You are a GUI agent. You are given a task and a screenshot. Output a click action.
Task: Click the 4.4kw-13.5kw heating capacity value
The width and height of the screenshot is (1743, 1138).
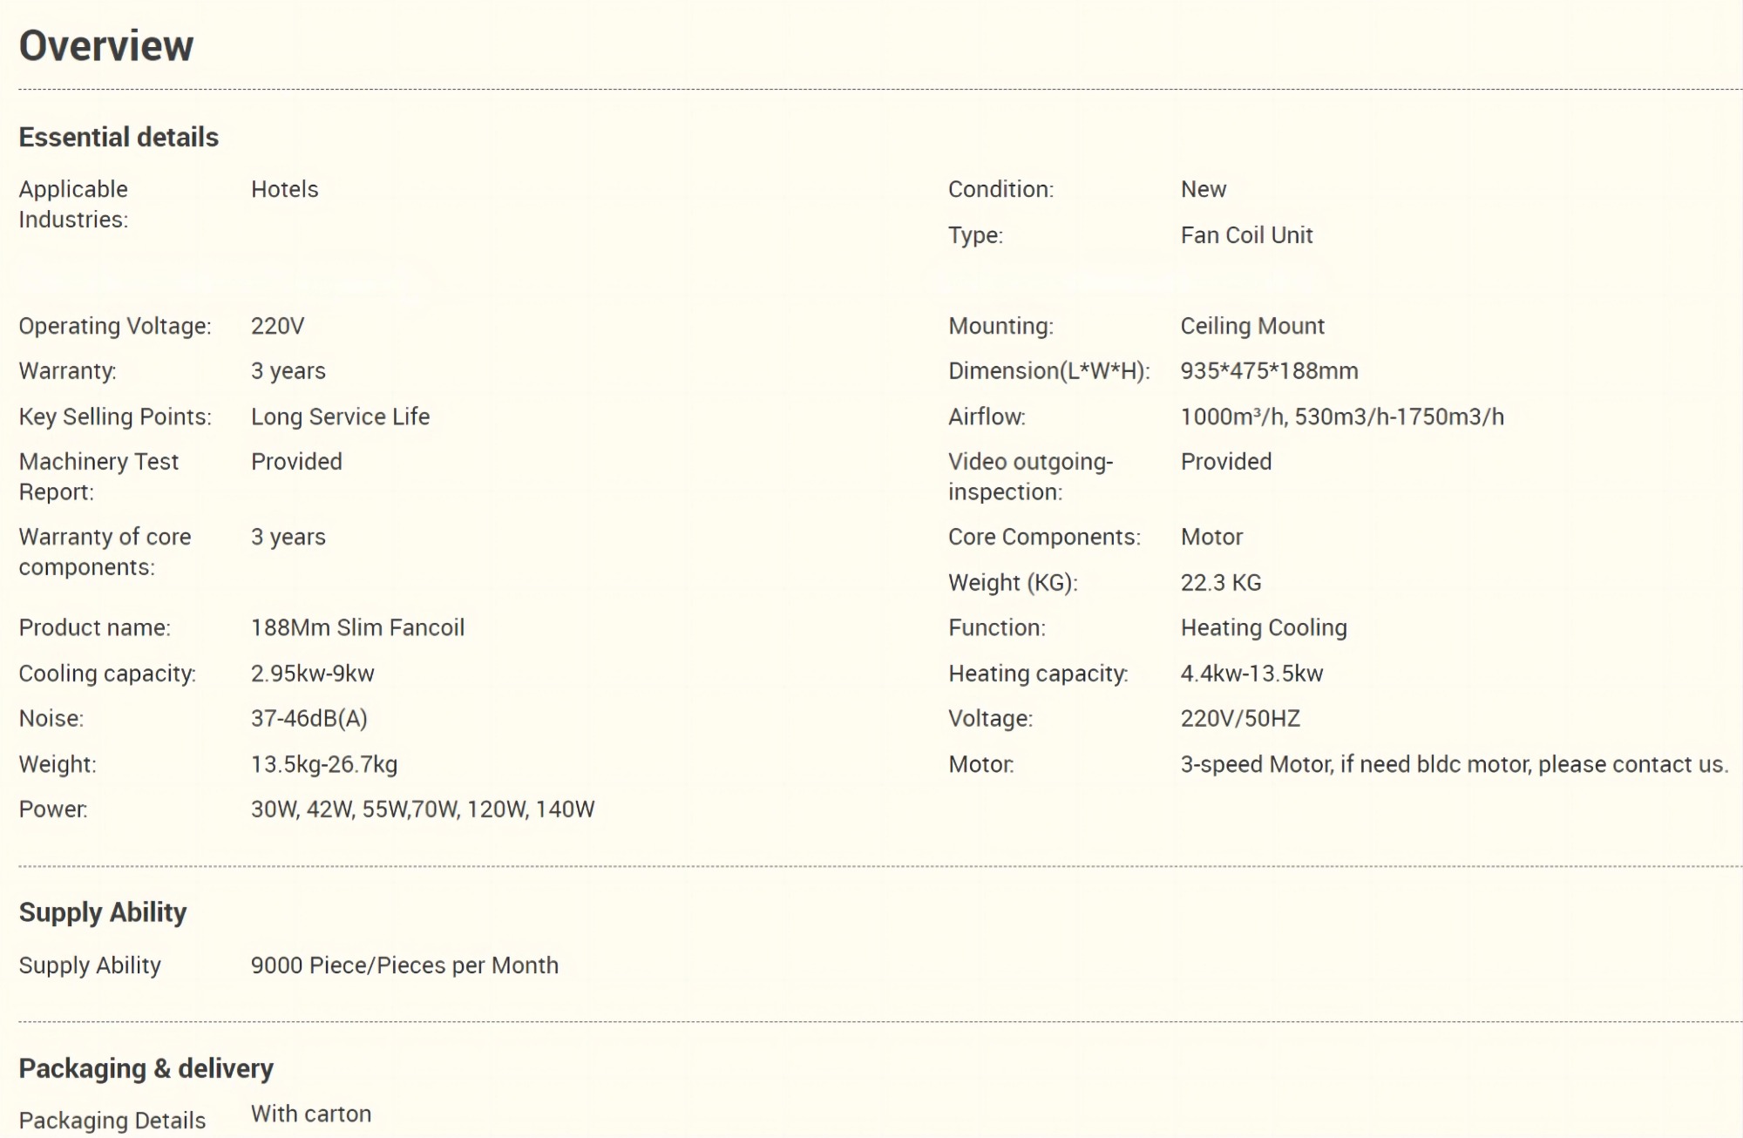point(1251,674)
